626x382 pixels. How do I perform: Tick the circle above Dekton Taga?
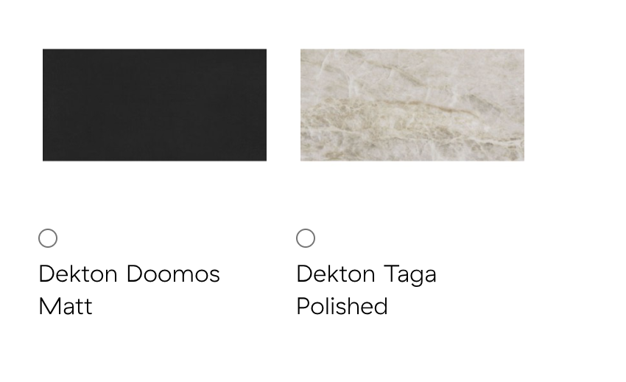[306, 238]
